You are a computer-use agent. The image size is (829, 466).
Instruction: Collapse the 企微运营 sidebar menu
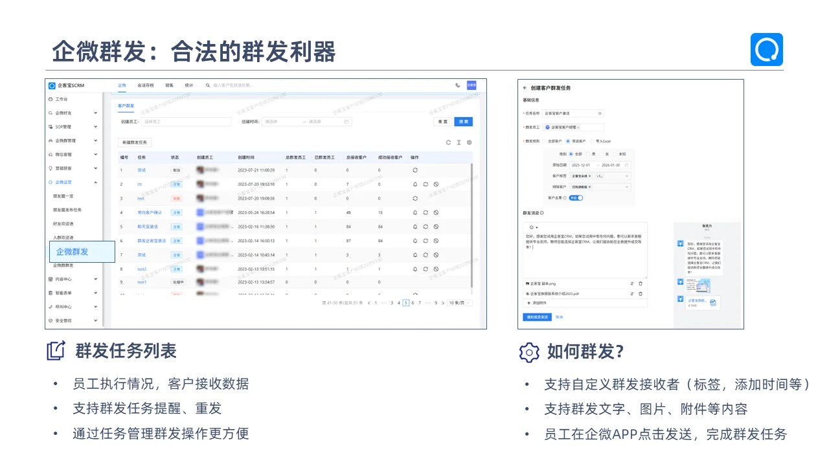coord(73,183)
